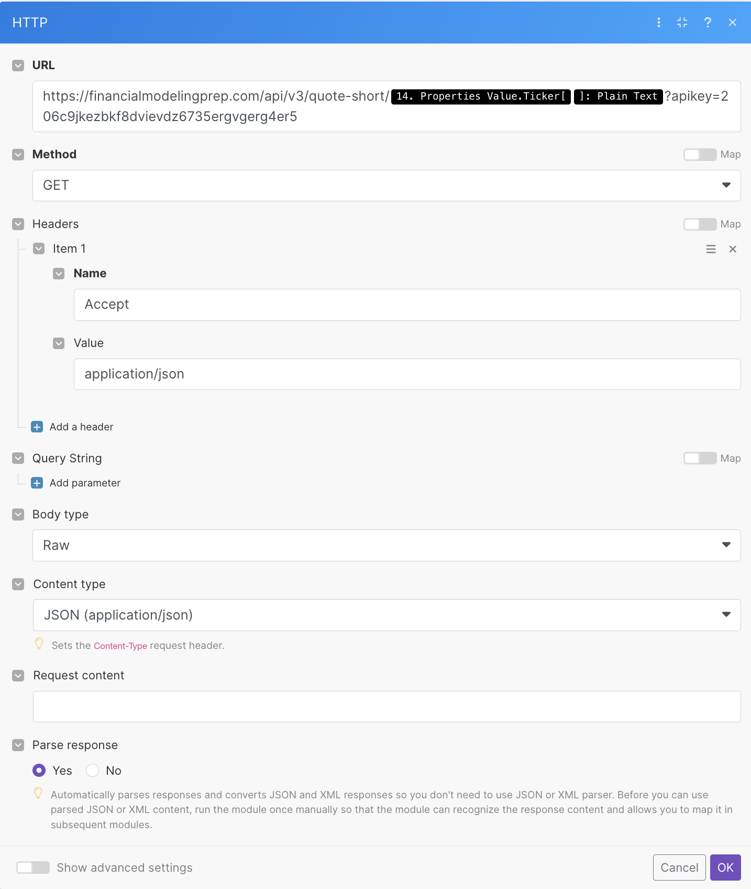
Task: Click the plus icon beside Add a header
Action: point(37,427)
